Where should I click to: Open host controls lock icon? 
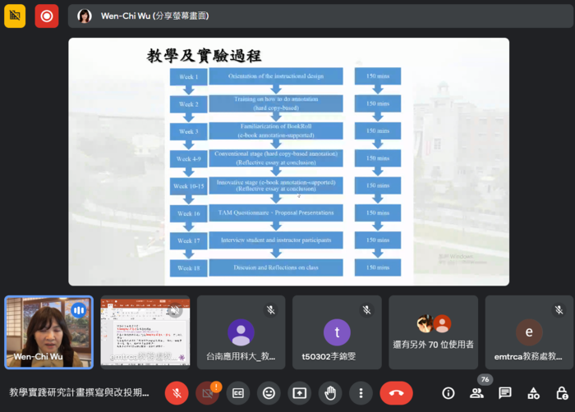coord(562,393)
